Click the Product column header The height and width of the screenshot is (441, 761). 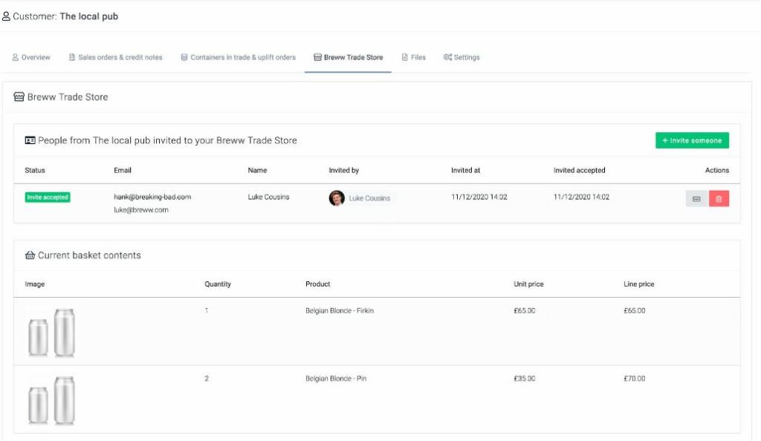click(x=318, y=284)
